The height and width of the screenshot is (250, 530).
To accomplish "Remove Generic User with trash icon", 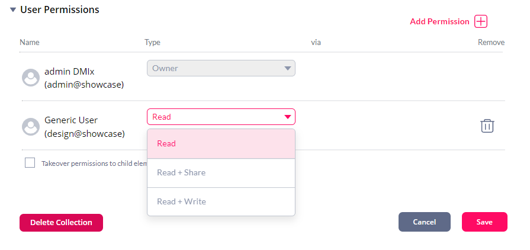I will pyautogui.click(x=487, y=126).
